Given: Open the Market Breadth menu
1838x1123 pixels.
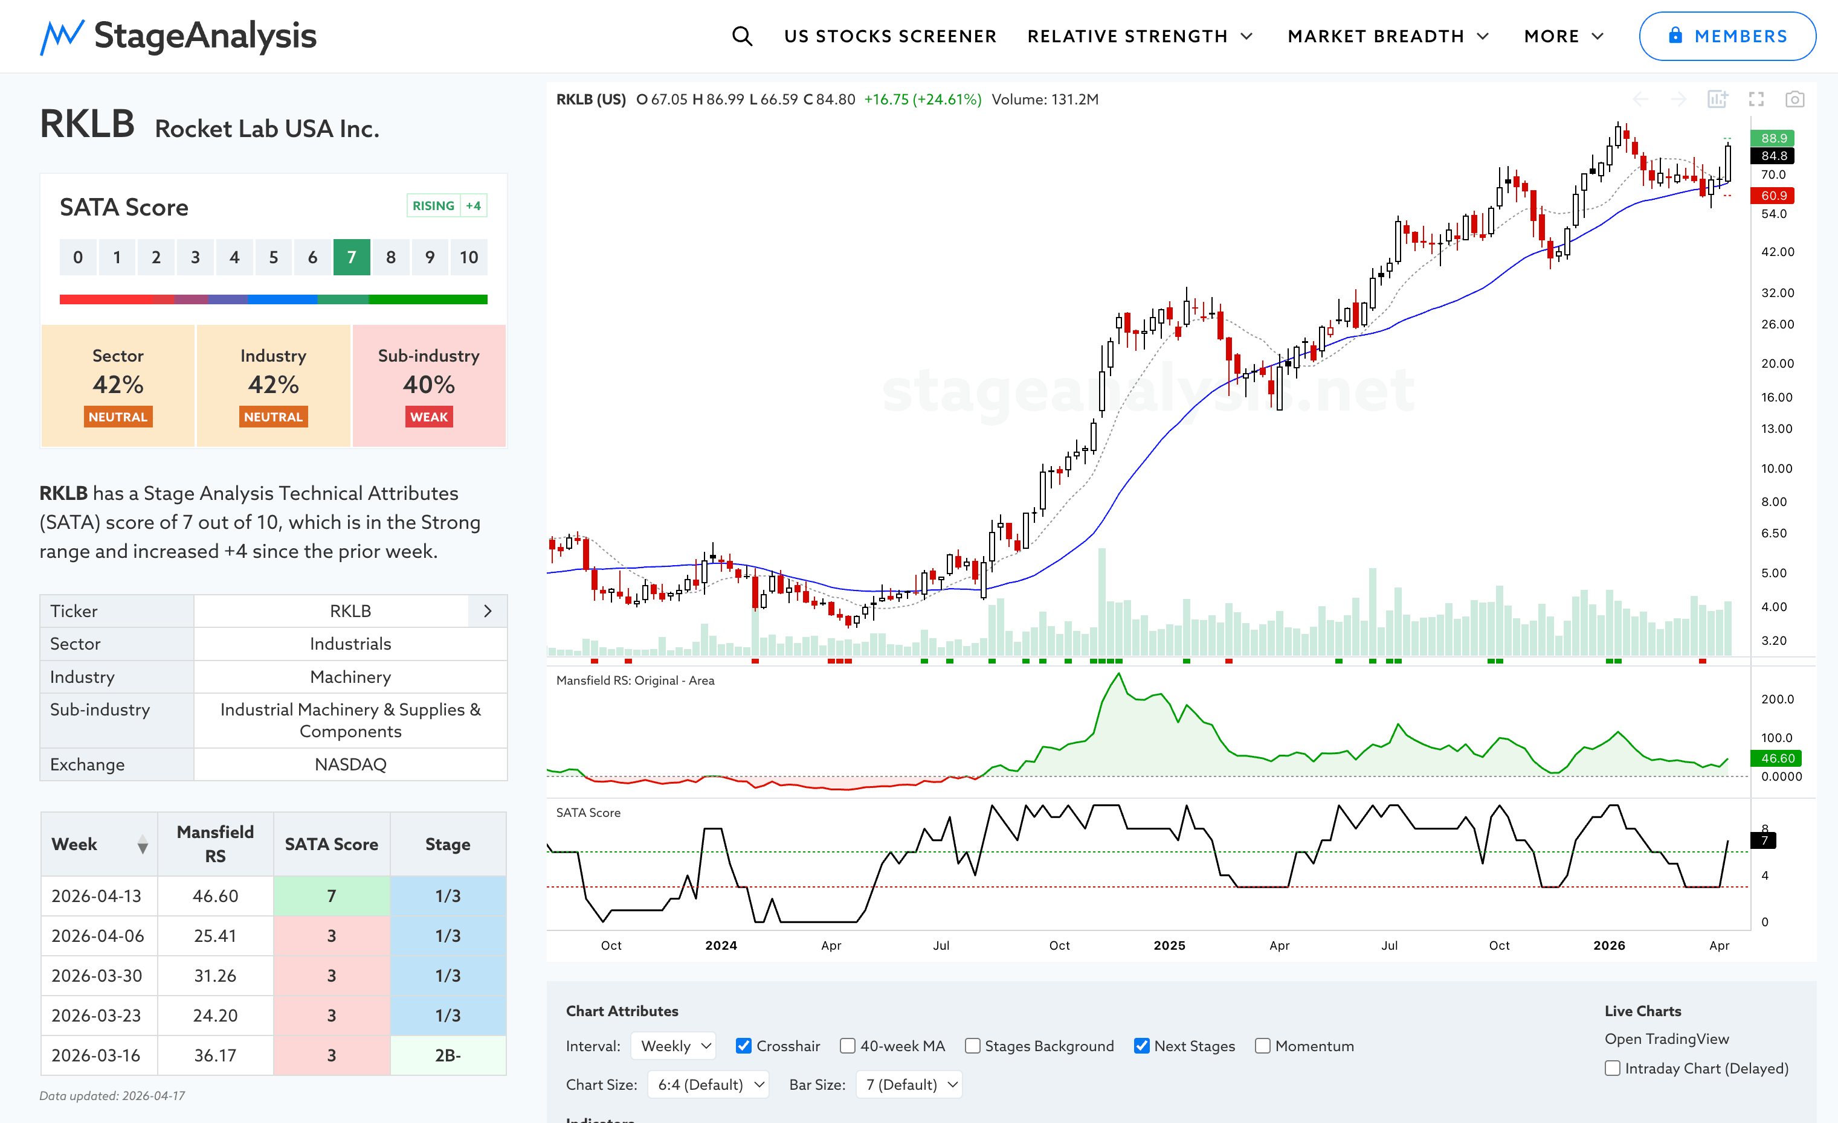Looking at the screenshot, I should click(1387, 36).
